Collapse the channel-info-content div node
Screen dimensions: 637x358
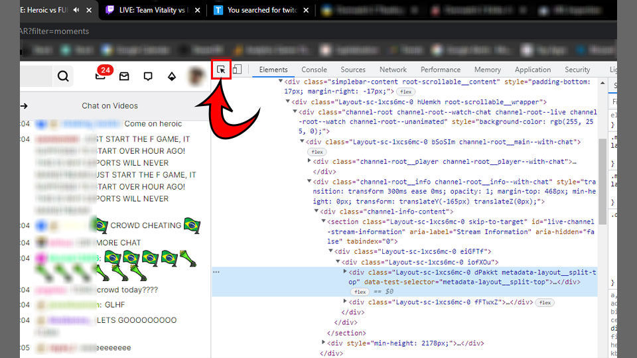[x=316, y=211]
